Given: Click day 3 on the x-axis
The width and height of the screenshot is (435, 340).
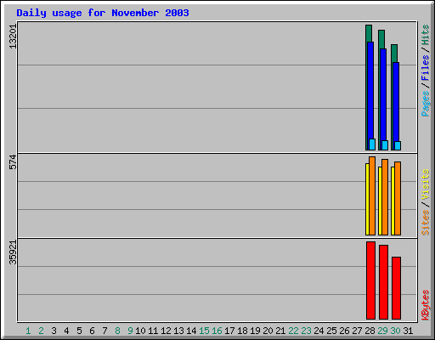Looking at the screenshot, I should pos(54,331).
